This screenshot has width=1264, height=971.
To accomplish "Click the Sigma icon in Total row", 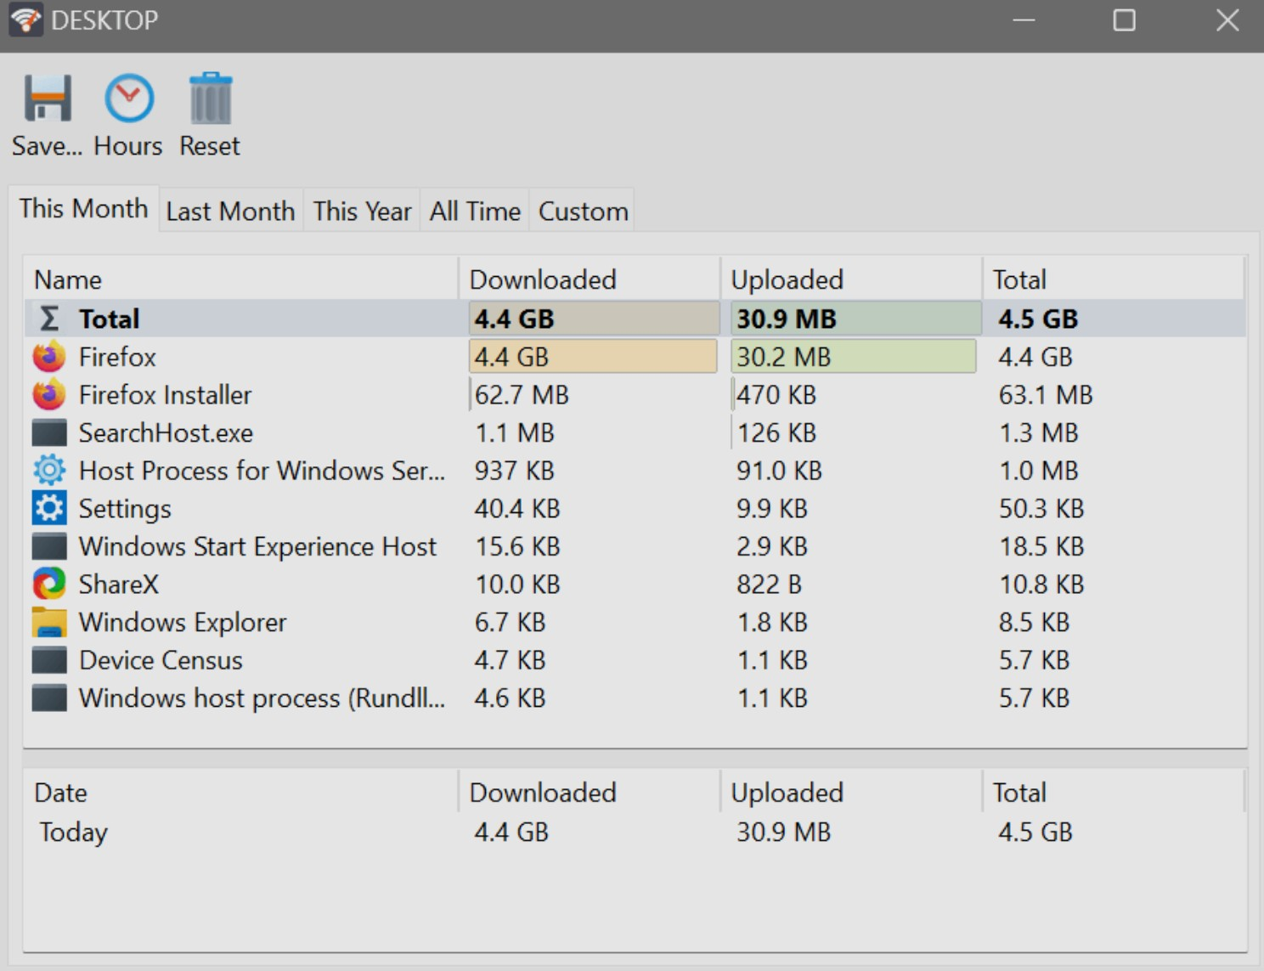I will tap(49, 319).
